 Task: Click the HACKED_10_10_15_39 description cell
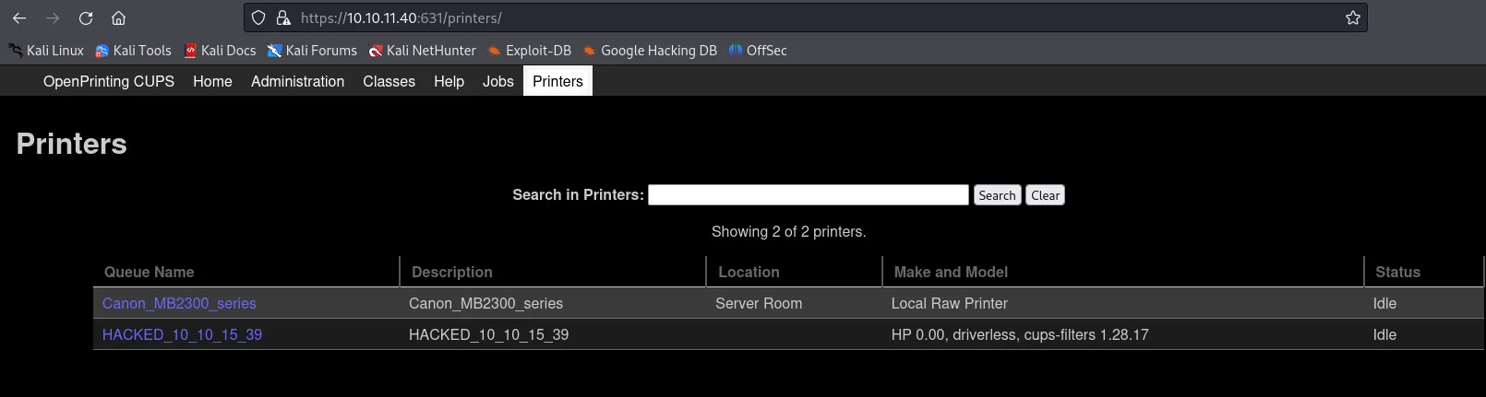488,334
